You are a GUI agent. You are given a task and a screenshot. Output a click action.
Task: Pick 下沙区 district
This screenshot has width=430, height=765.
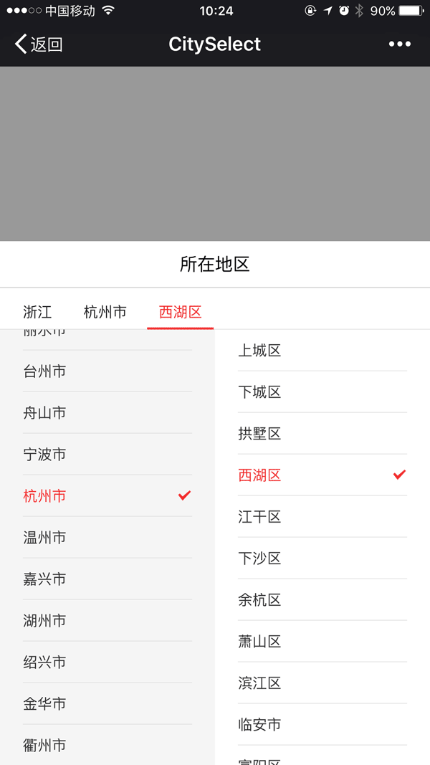coord(322,558)
